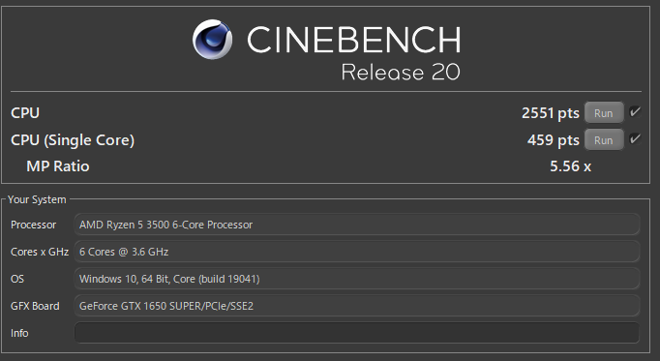Click the CPU (Single Core) label
Viewport: 660px width, 361px height.
coord(73,140)
